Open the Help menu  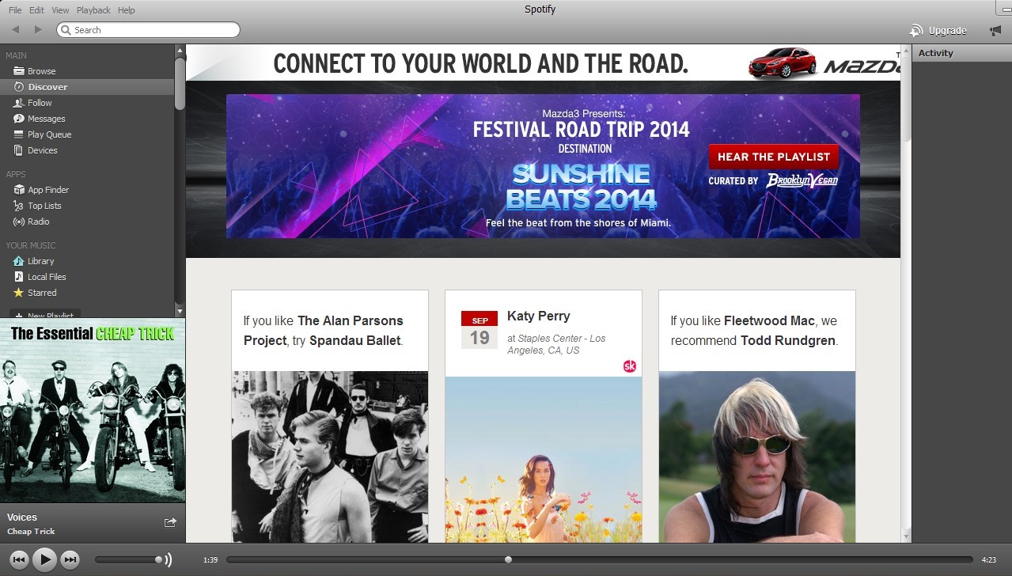coord(126,10)
